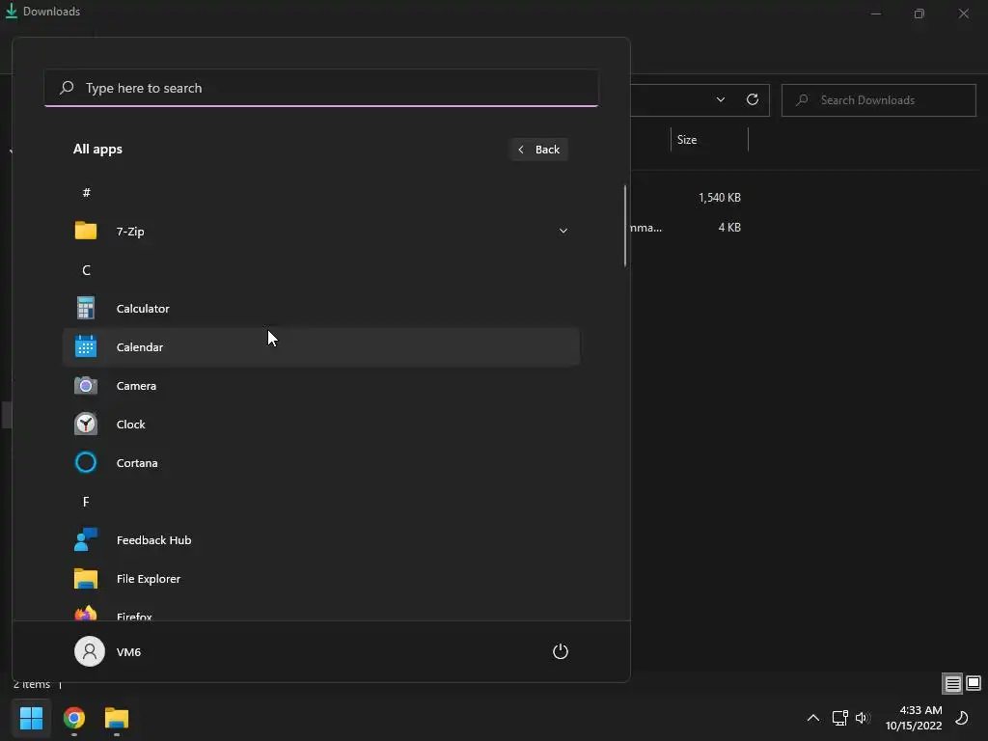Image resolution: width=988 pixels, height=741 pixels.
Task: Expand the 7-Zip folder chevron
Action: pos(563,231)
